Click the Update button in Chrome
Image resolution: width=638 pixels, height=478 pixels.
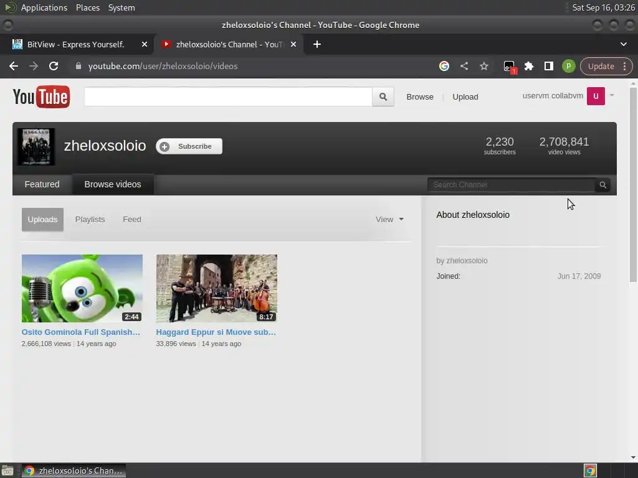601,66
